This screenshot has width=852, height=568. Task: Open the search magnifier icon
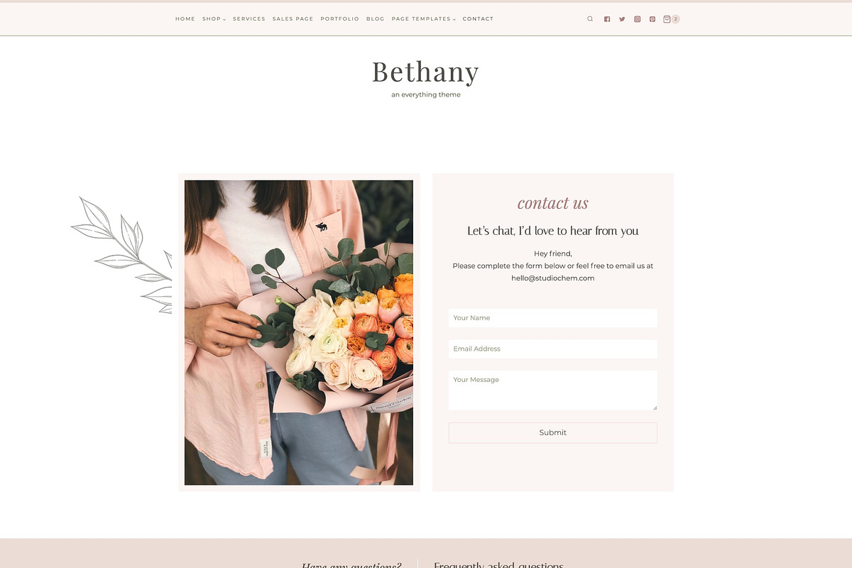[x=590, y=19]
